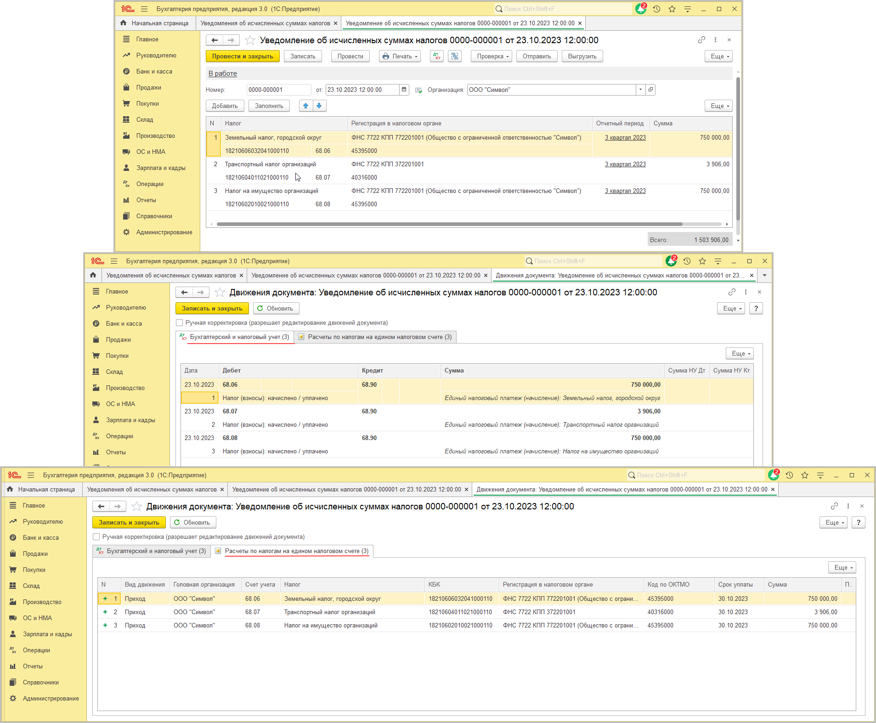Go to the home page icon in middle window
Image resolution: width=876 pixels, height=723 pixels.
[x=93, y=275]
